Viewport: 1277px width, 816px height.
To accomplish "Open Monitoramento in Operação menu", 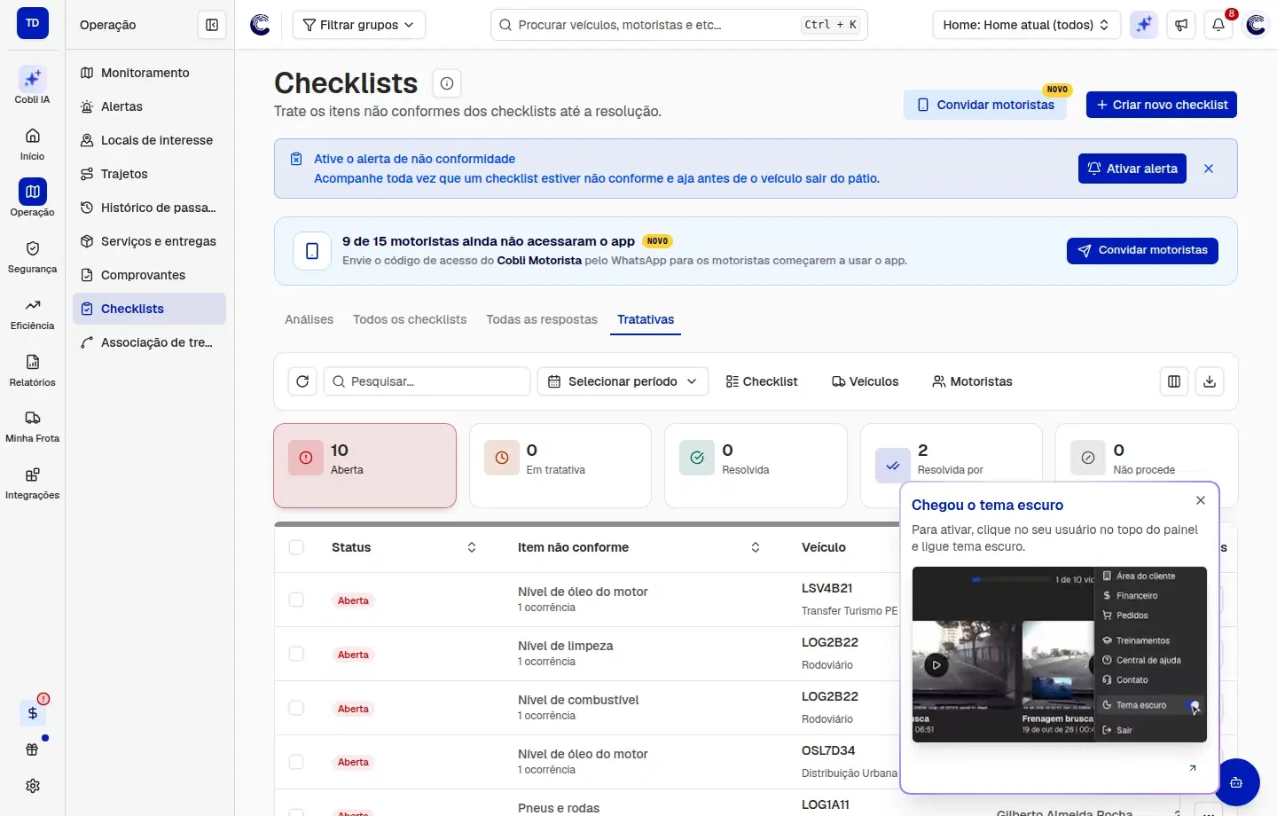I will pyautogui.click(x=149, y=73).
